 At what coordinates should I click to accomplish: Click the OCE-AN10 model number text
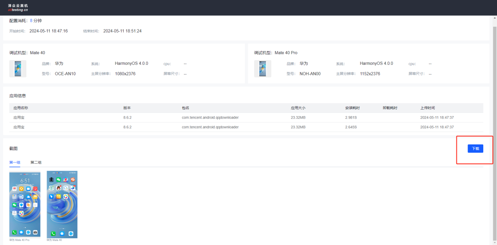[65, 74]
